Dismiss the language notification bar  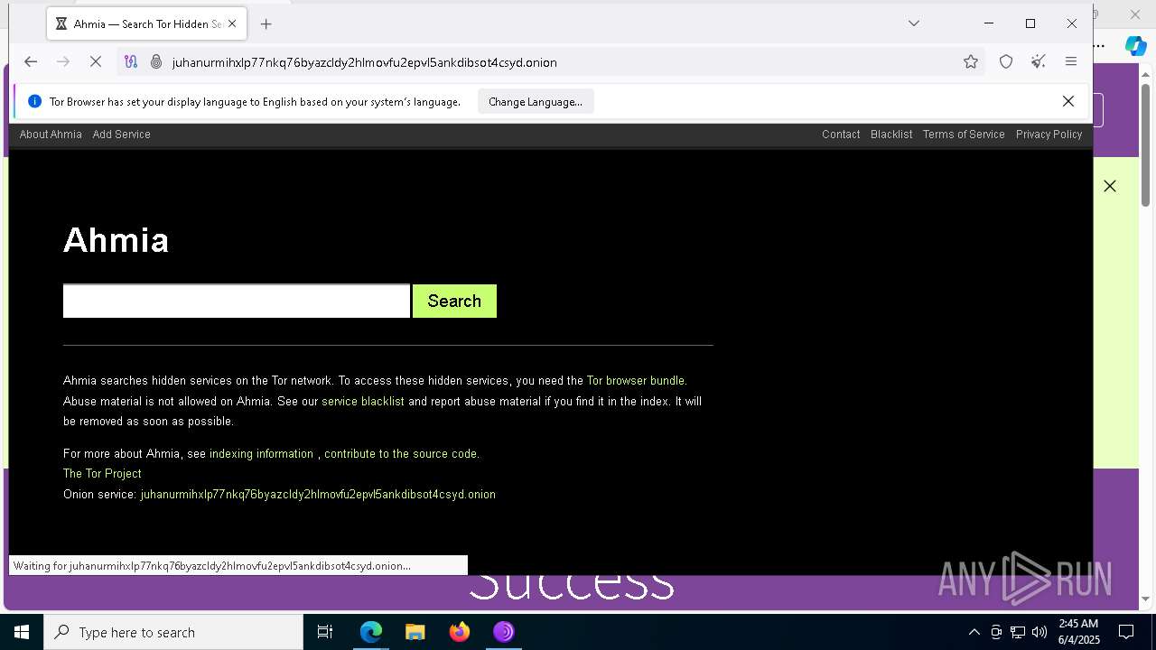click(1068, 102)
